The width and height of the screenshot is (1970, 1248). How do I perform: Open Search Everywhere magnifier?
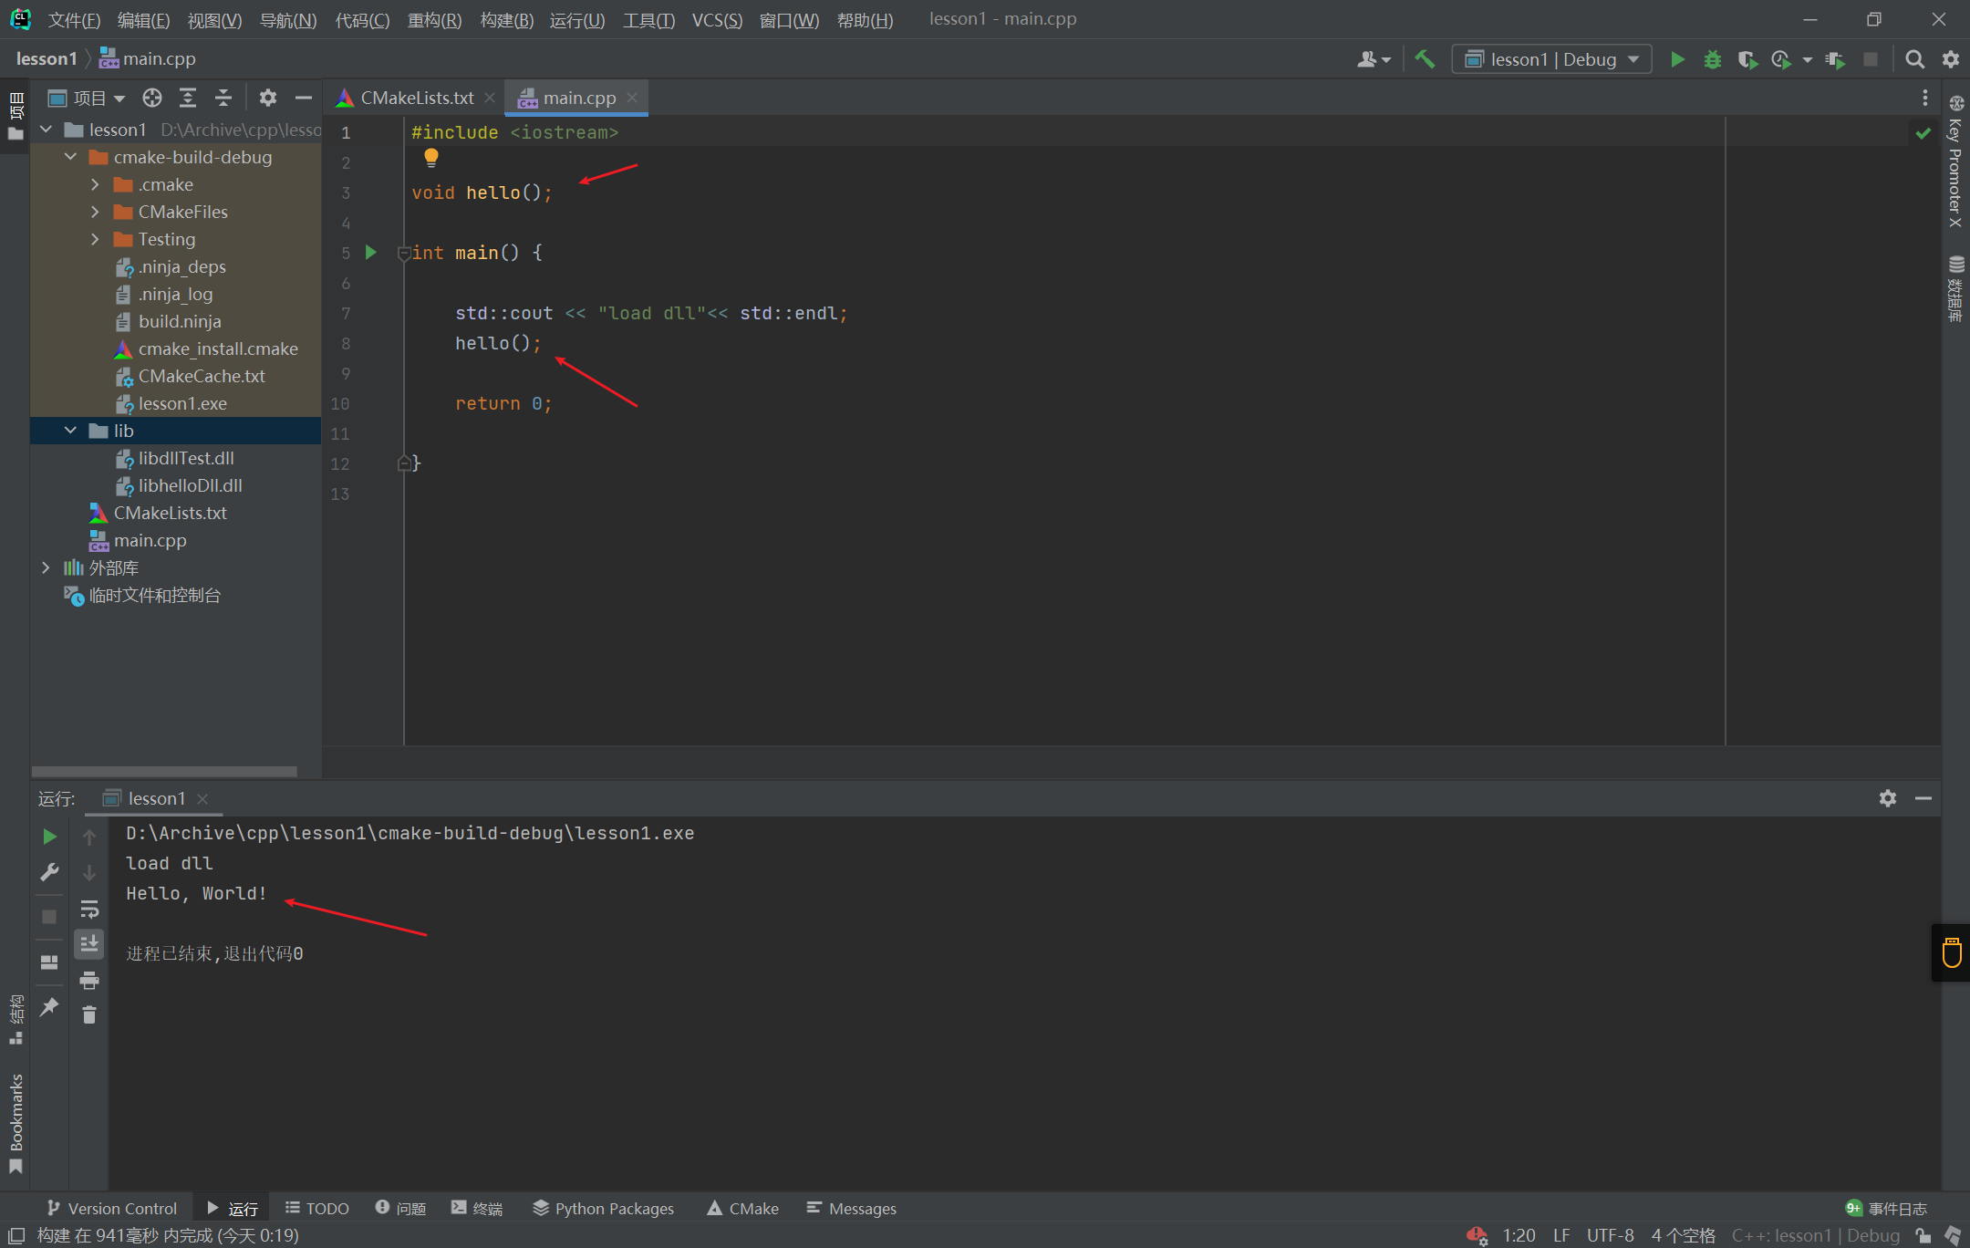pos(1915,59)
